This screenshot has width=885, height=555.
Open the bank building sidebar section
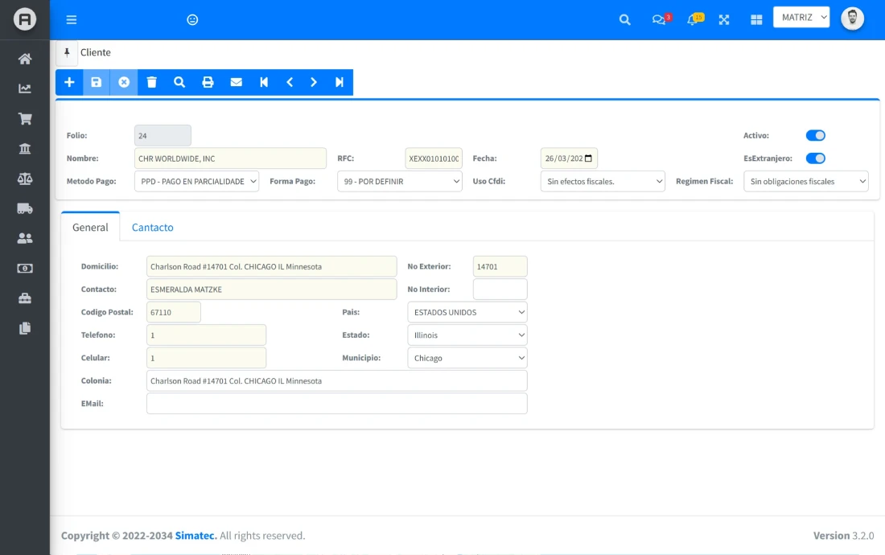25,148
